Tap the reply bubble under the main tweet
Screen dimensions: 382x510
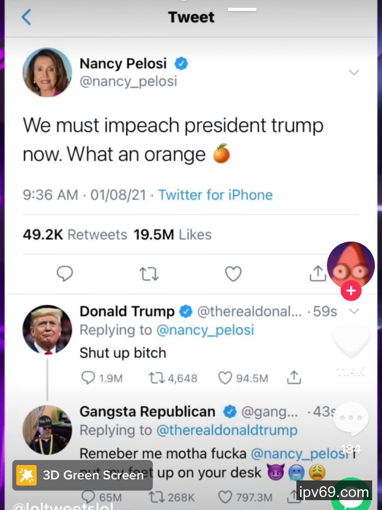(x=65, y=274)
